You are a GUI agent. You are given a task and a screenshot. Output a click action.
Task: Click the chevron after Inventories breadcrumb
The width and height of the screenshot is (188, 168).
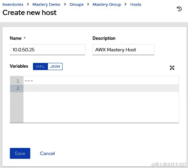(x=28, y=4)
